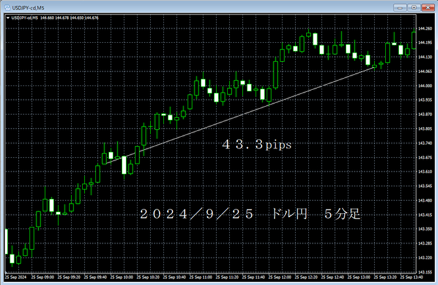Screen dimensions: 438x285
Task: Click the '25 Sep 13:40' time axis label
Action: [412, 277]
